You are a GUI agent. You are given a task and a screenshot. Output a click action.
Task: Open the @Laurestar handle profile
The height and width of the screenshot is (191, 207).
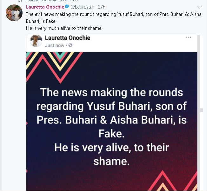coord(82,7)
